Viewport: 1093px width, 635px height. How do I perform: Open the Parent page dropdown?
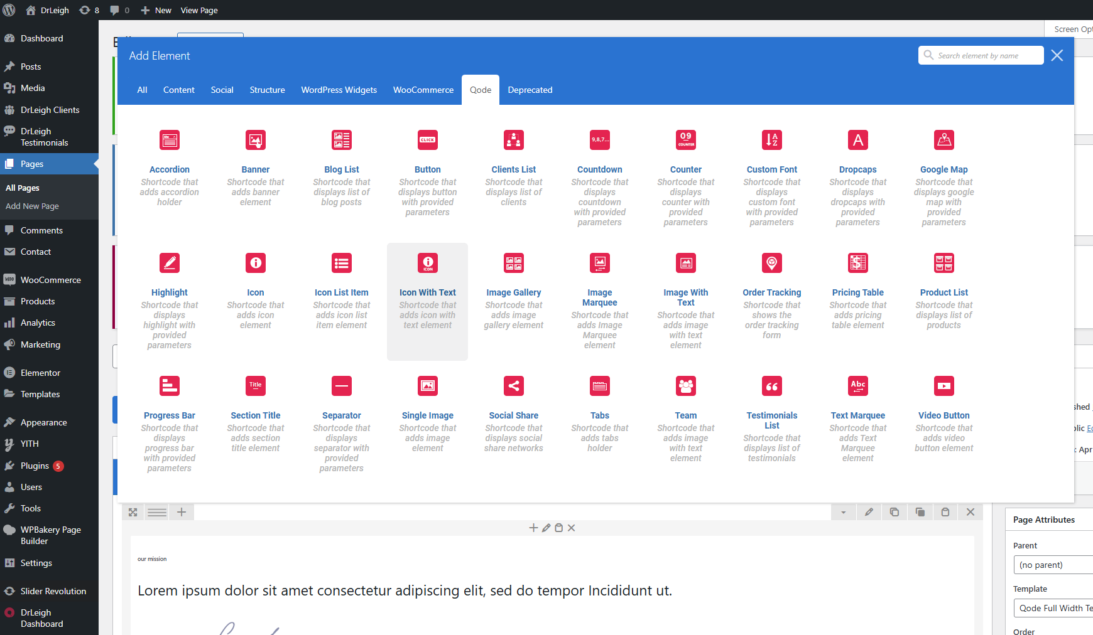pos(1053,565)
